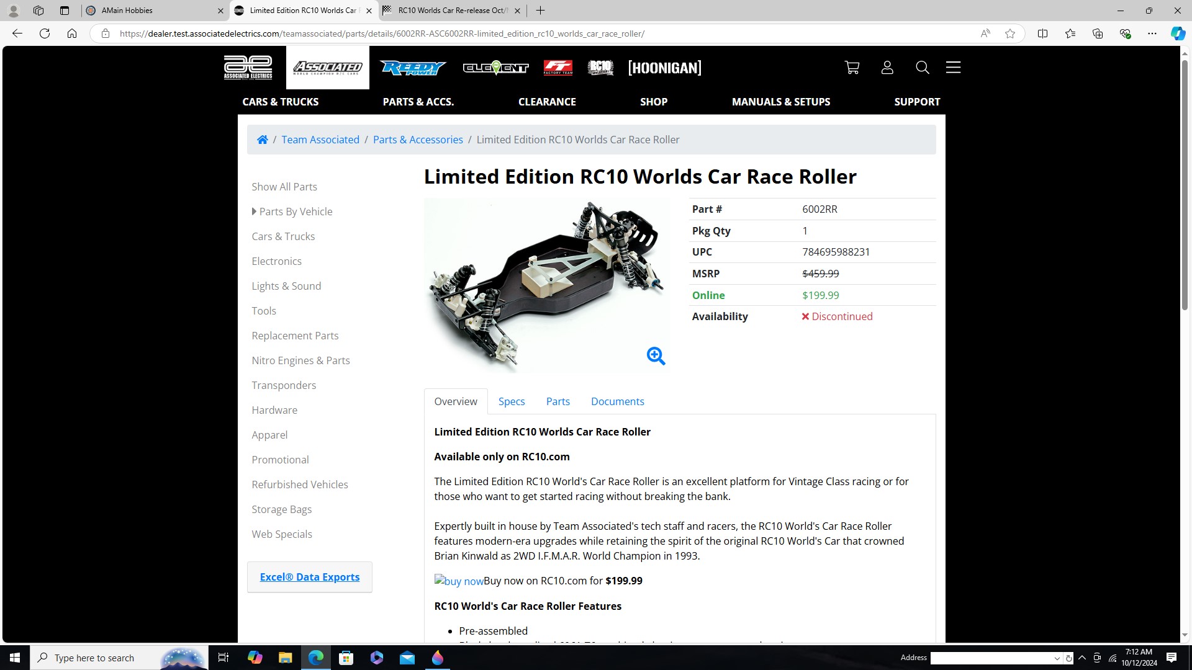Click the zoom magnifier on product image
Image resolution: width=1192 pixels, height=670 pixels.
656,356
